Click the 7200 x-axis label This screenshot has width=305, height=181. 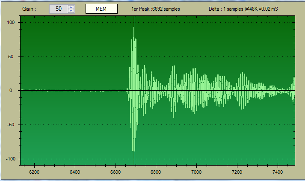(237, 172)
